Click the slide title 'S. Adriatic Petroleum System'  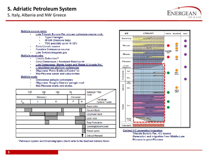pos(42,9)
